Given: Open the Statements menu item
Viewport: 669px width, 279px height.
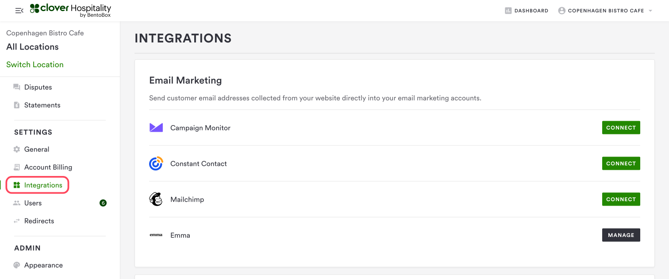Looking at the screenshot, I should 42,105.
